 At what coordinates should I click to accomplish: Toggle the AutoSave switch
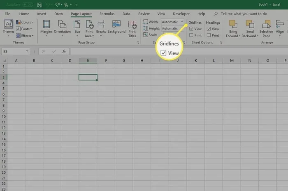coord(28,5)
